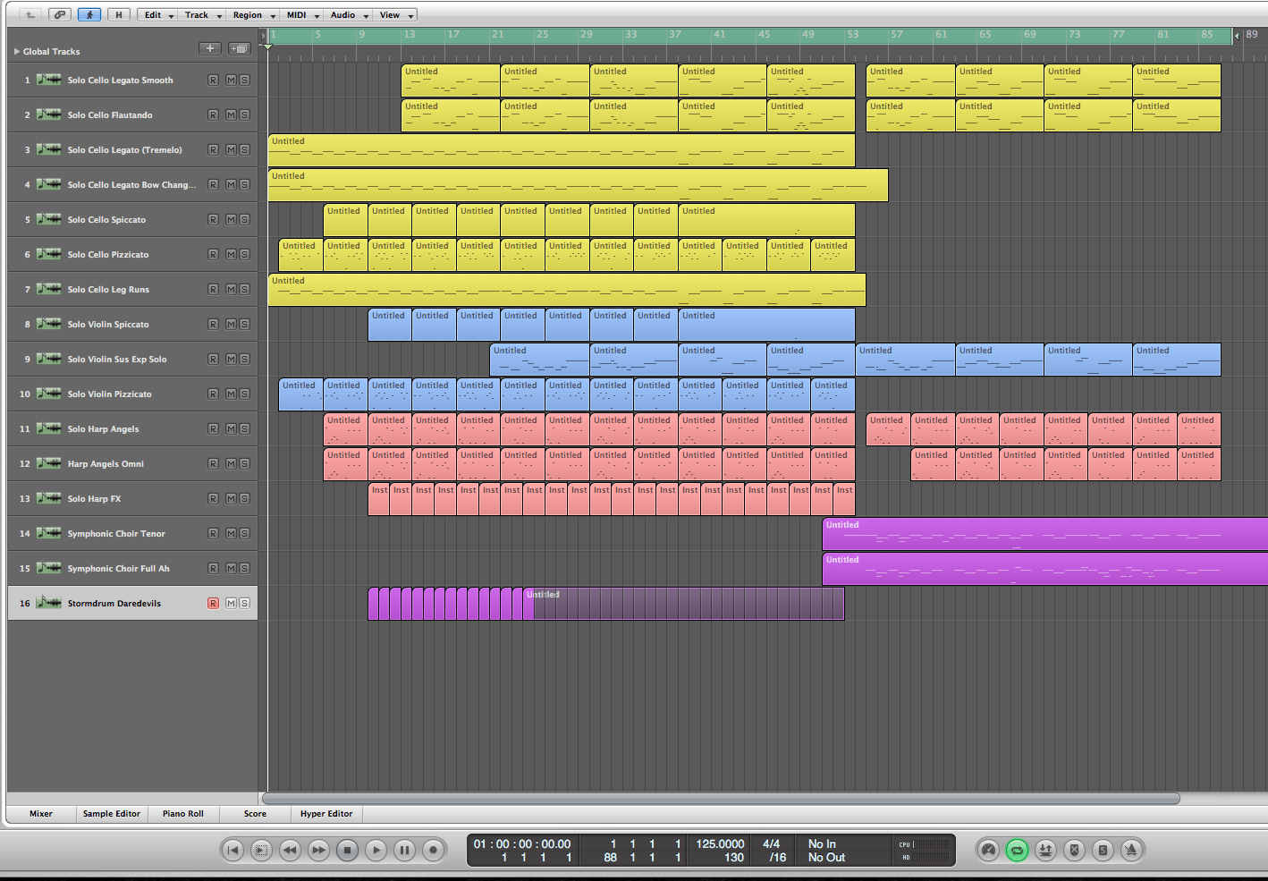Disable record on Stormdrum Daredevils track

click(x=213, y=603)
